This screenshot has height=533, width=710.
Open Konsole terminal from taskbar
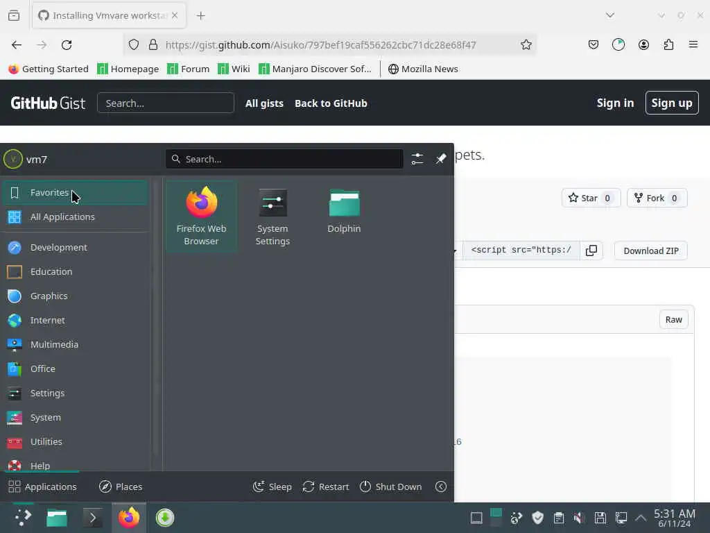(x=93, y=518)
